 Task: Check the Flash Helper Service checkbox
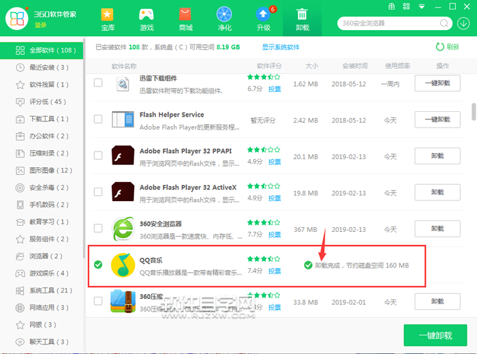(98, 119)
